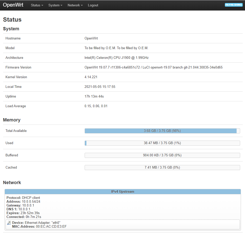Click the Status page heading
245x233 pixels.
click(x=12, y=20)
